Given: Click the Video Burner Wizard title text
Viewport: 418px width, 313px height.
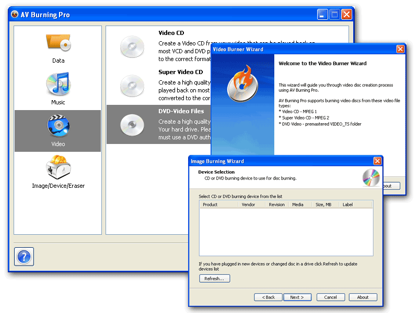Looking at the screenshot, I should [x=238, y=49].
